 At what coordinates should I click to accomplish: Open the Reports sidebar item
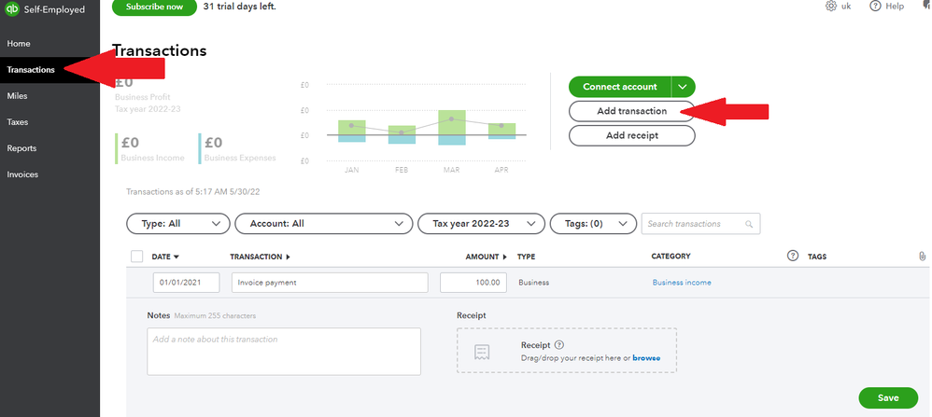(x=22, y=148)
